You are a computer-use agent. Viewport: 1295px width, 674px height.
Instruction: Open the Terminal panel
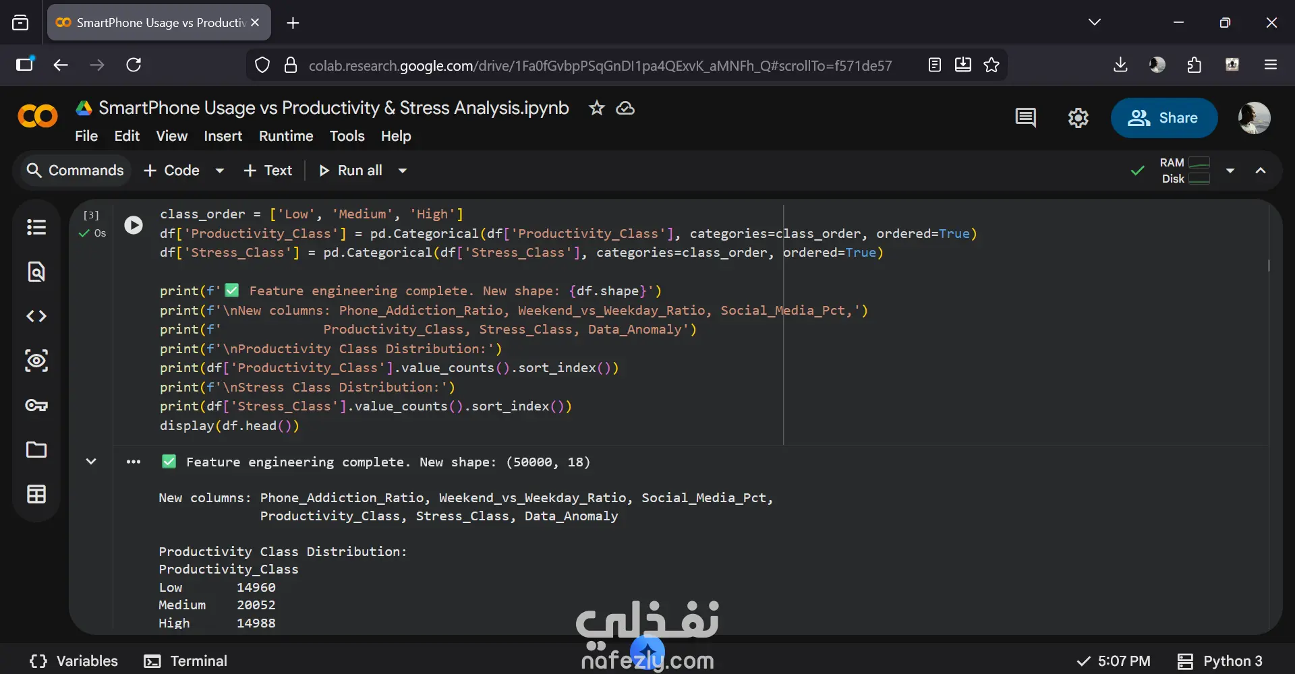pyautogui.click(x=185, y=661)
